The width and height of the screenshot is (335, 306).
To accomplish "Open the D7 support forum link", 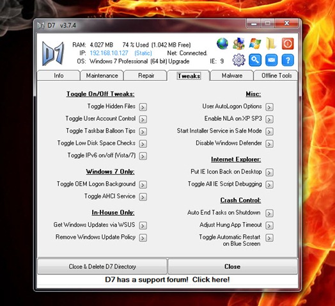I will [x=167, y=280].
